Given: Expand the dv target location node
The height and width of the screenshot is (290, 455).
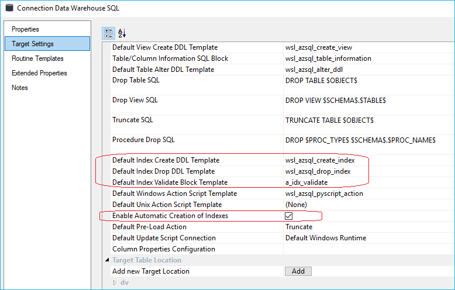Looking at the screenshot, I should click(x=115, y=282).
